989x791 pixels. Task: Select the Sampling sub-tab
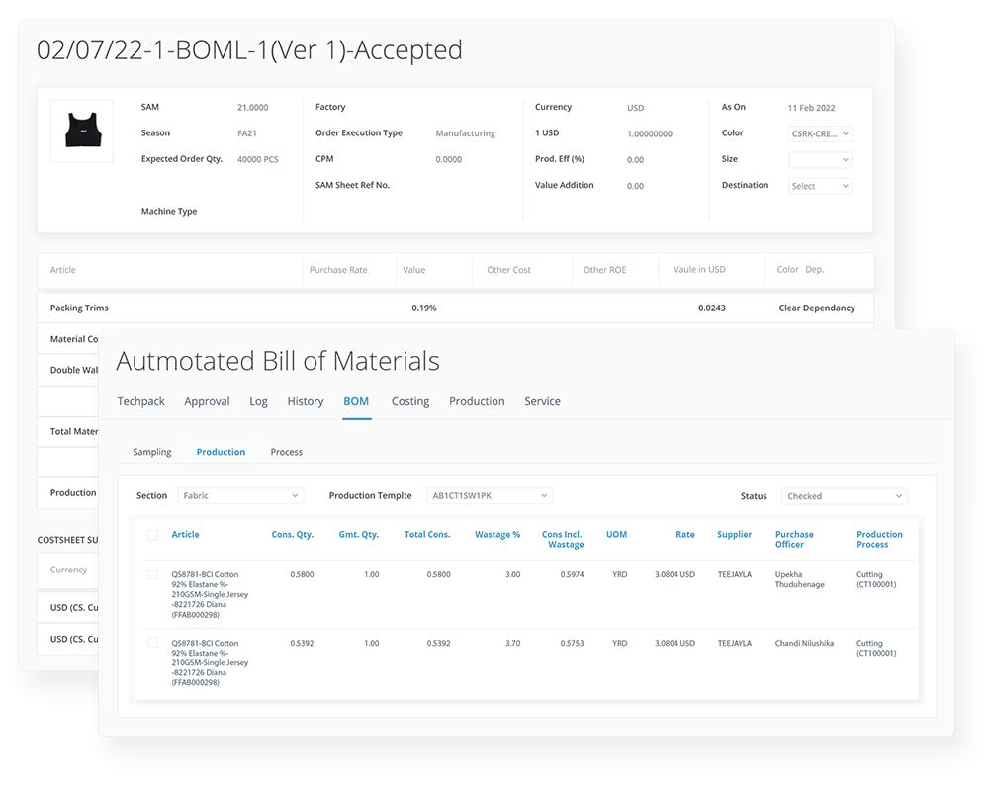pos(152,452)
